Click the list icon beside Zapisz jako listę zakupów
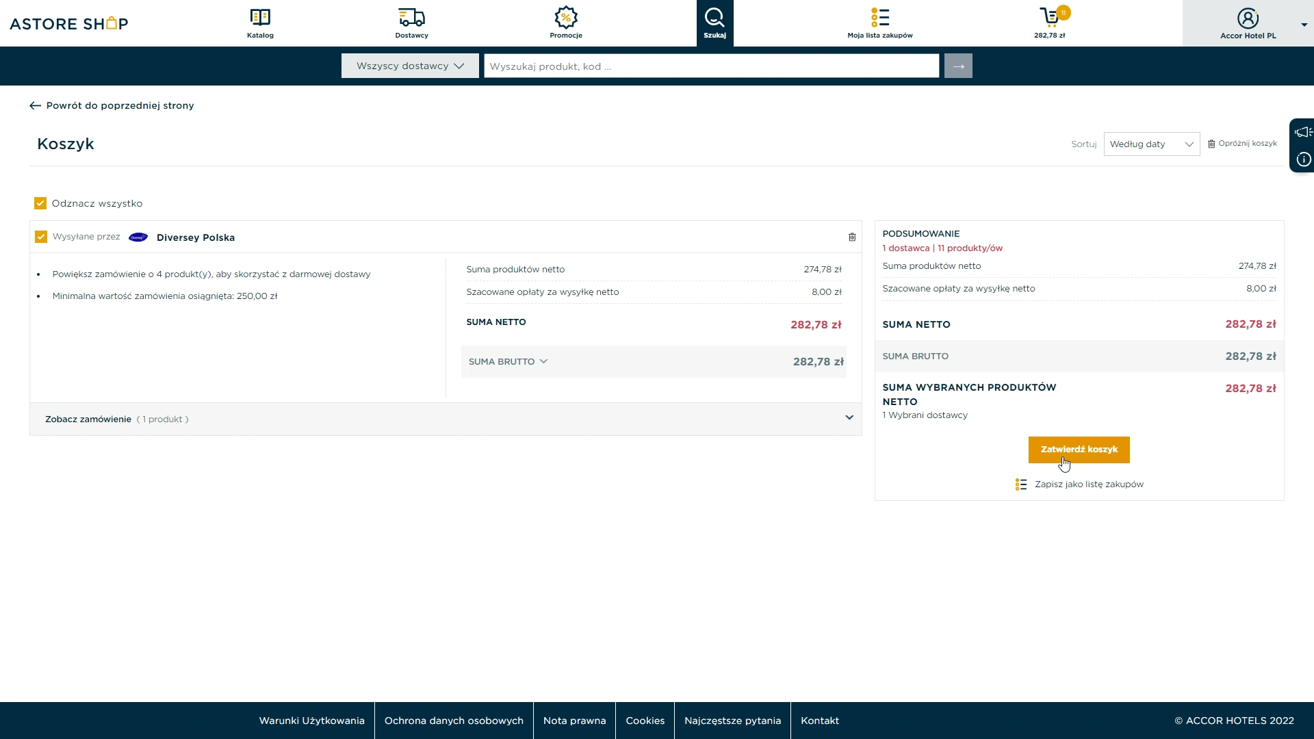 tap(1021, 484)
